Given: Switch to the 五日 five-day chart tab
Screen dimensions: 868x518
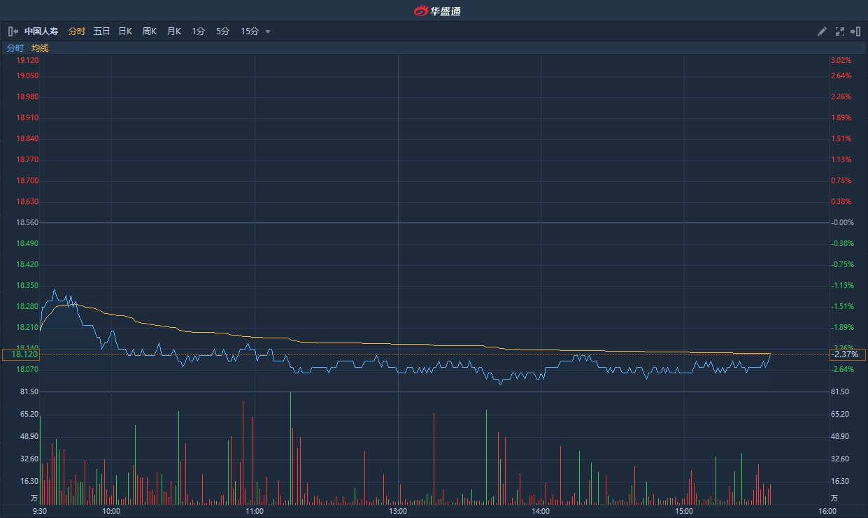Looking at the screenshot, I should tap(101, 31).
